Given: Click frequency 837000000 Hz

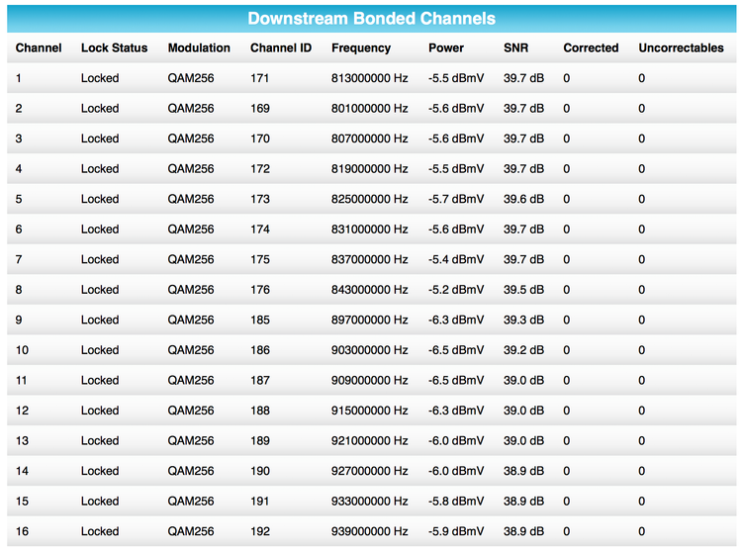Looking at the screenshot, I should 370,260.
